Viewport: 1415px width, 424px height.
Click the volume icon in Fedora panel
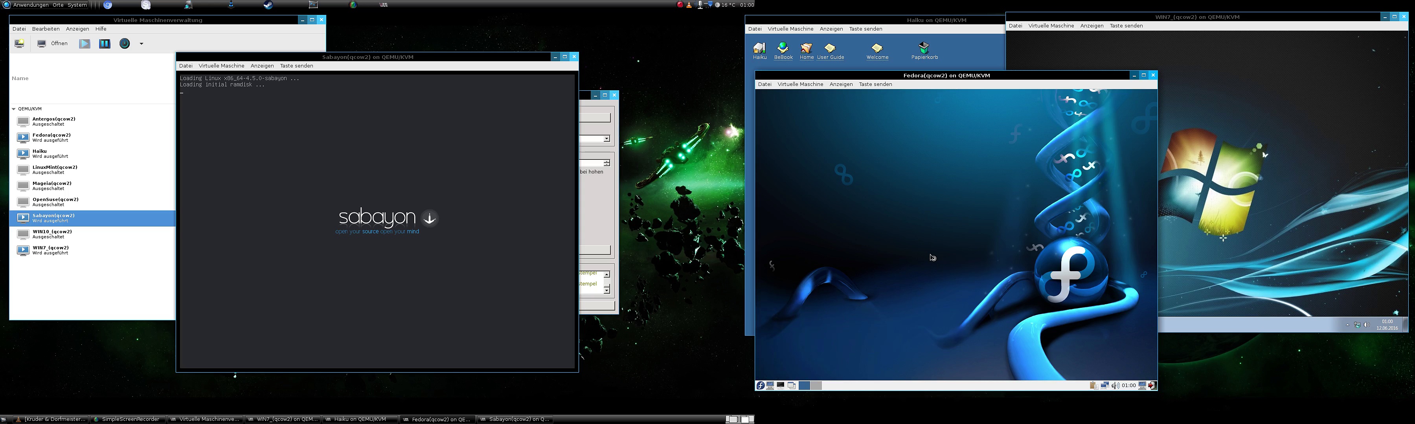1115,386
